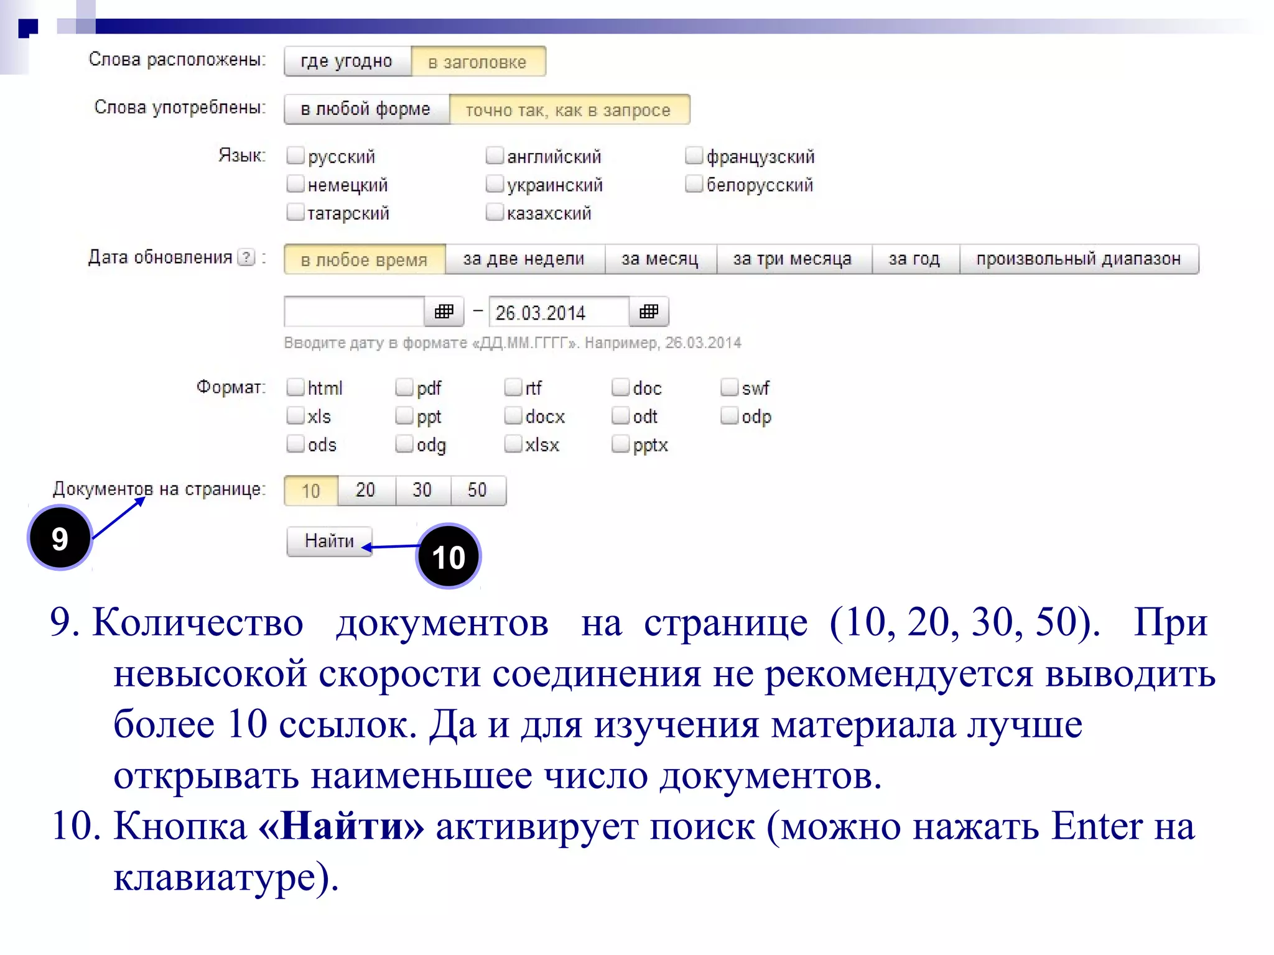Check the pptx format box

point(621,443)
